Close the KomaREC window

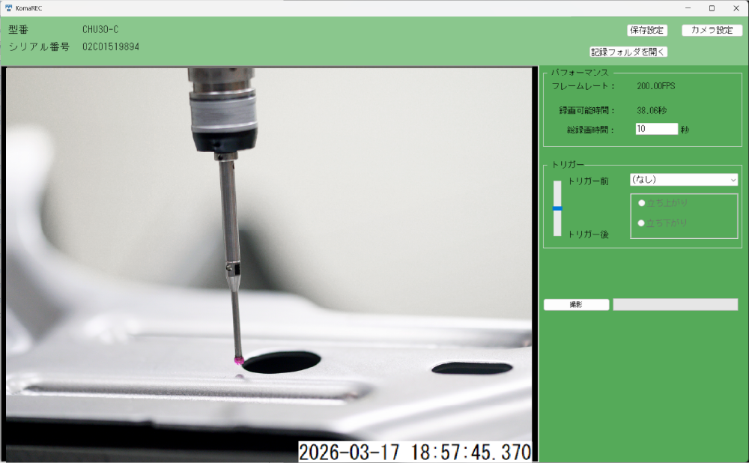[x=736, y=8]
